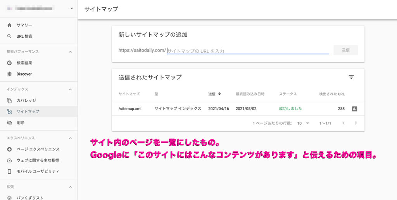Click the 2021/05/02 last read date
This screenshot has width=397, height=200.
pos(246,109)
